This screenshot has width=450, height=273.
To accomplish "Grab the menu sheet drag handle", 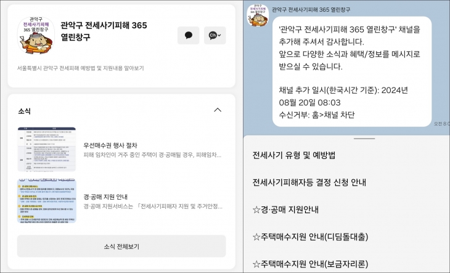I will (x=364, y=139).
